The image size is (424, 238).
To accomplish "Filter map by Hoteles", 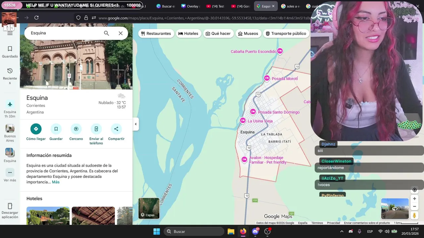I will [188, 33].
